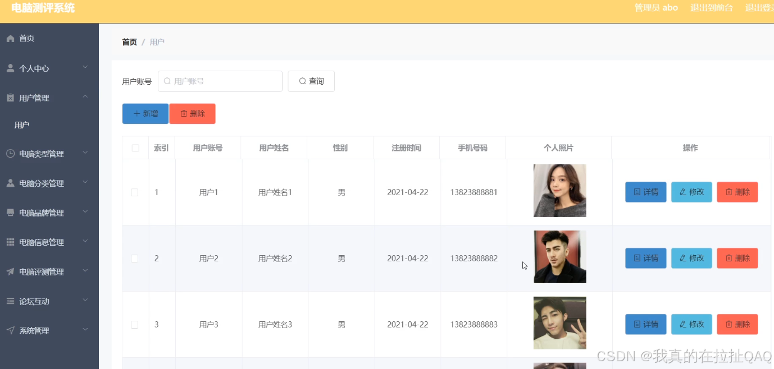This screenshot has width=774, height=369.
Task: Go to 首页 in the breadcrumb
Action: point(129,42)
